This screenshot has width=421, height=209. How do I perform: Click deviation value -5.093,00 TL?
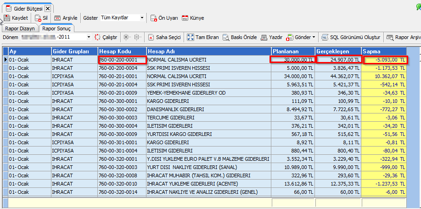384,60
